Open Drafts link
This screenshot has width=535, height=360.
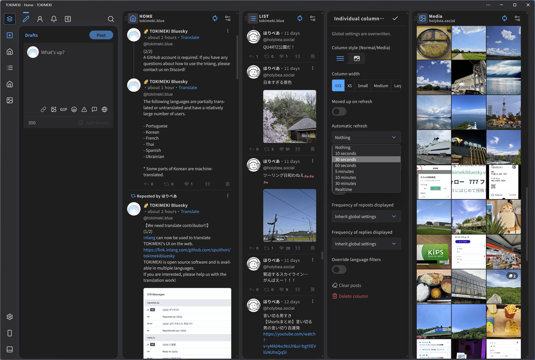click(x=31, y=35)
